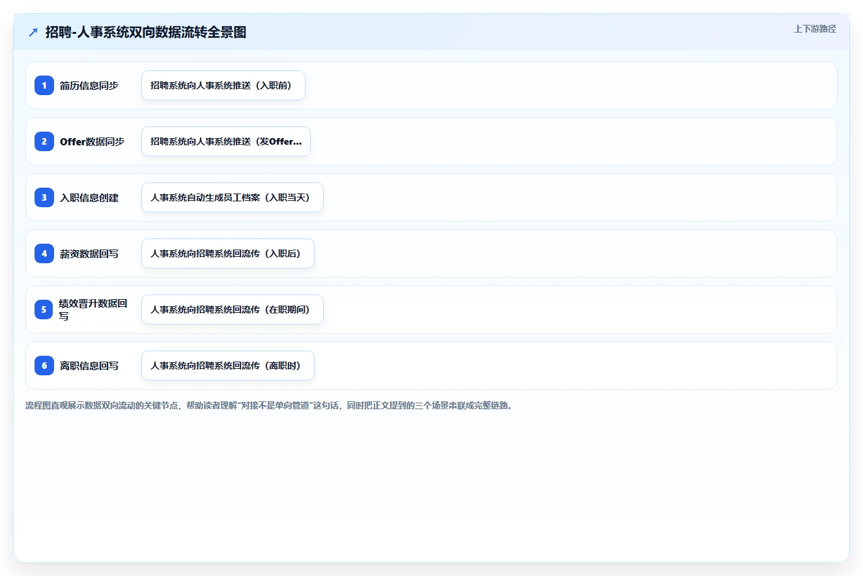Select the 简历信息同步 step label
863x576 pixels.
coord(89,85)
